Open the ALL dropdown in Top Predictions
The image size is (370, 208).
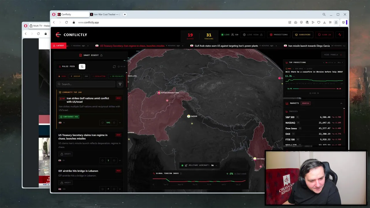(x=340, y=62)
